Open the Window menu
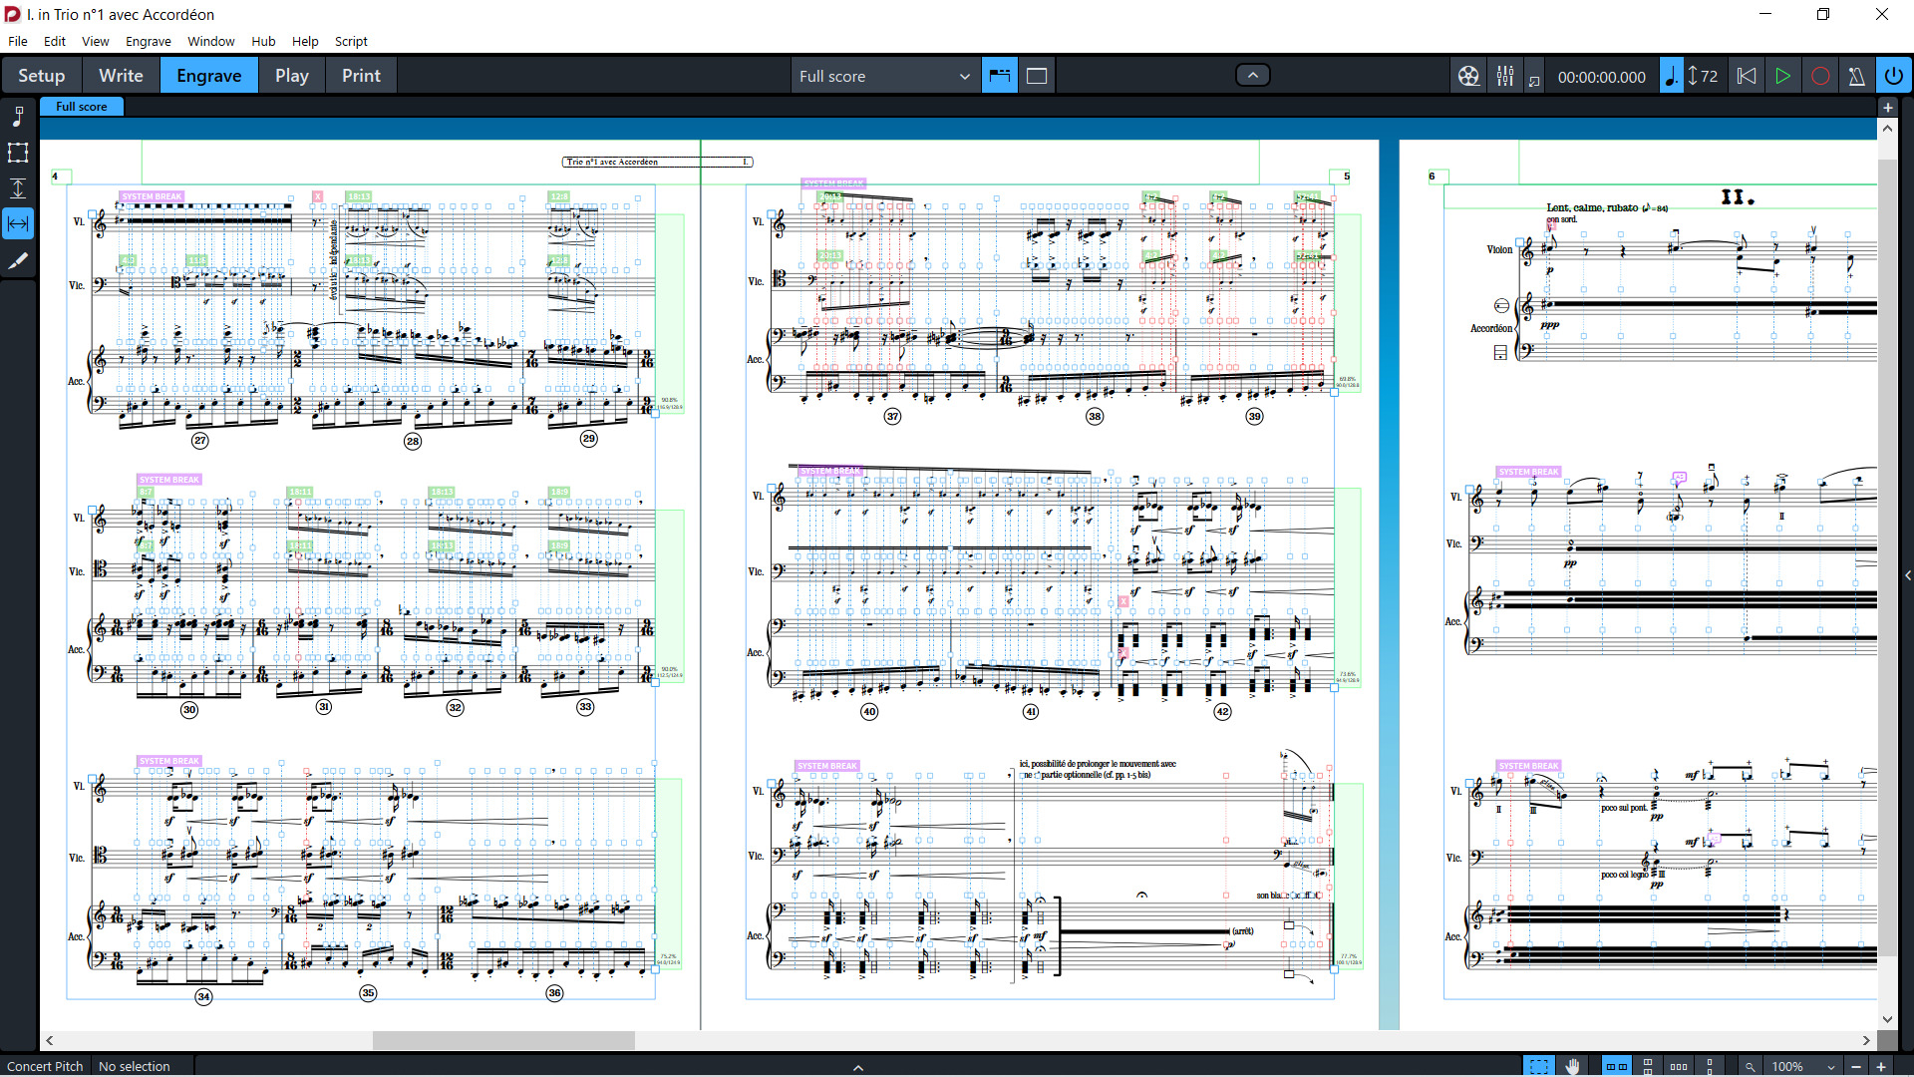Screen dimensions: 1914x1077 coord(211,41)
